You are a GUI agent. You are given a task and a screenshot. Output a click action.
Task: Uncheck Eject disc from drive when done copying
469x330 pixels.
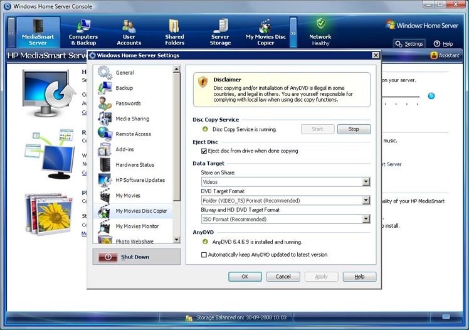point(204,151)
